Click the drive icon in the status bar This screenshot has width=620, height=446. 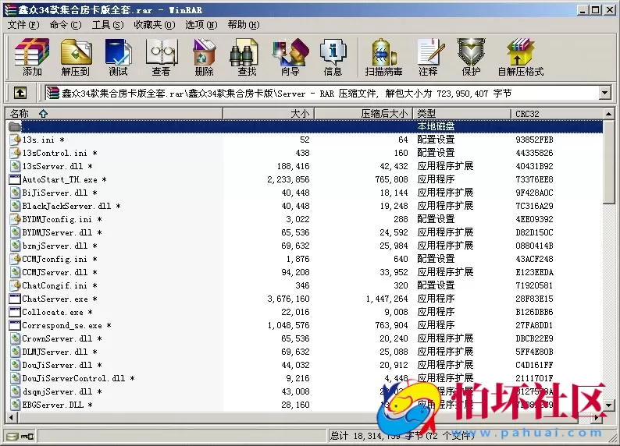[12, 436]
